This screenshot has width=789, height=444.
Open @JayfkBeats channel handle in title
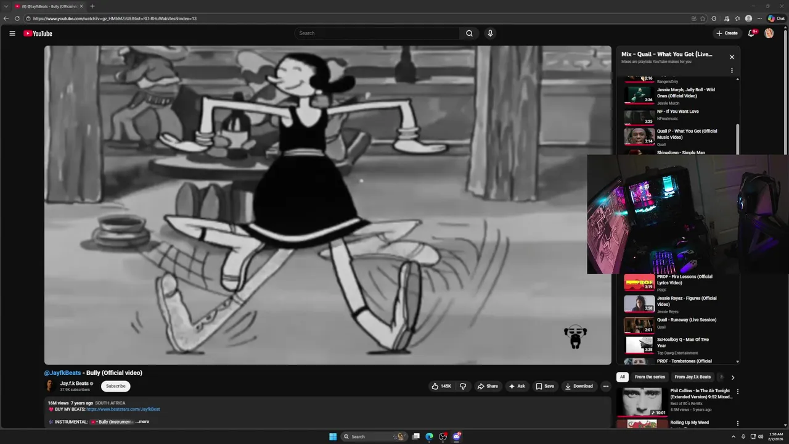62,373
